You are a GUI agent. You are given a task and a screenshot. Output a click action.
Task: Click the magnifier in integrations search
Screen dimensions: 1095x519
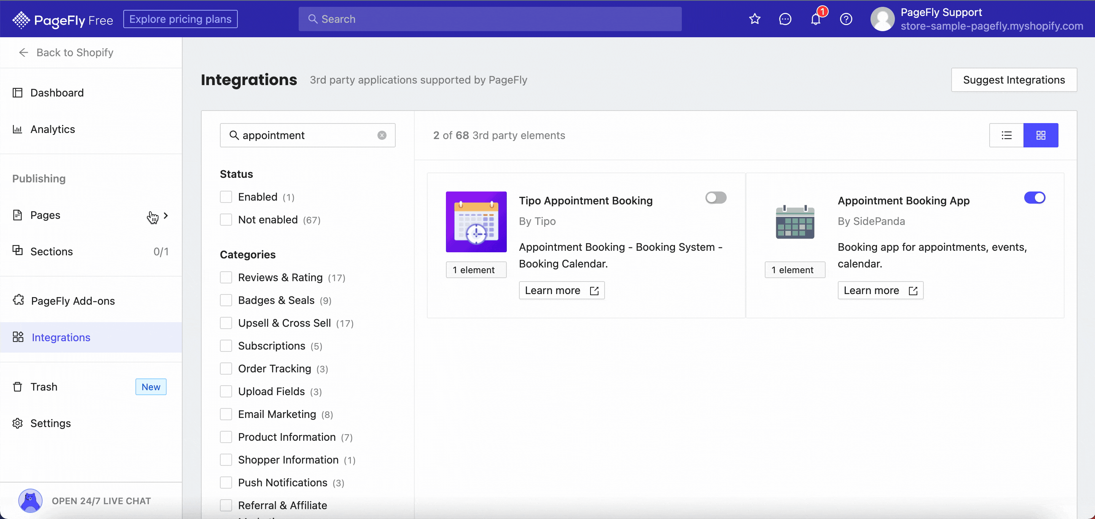point(234,135)
